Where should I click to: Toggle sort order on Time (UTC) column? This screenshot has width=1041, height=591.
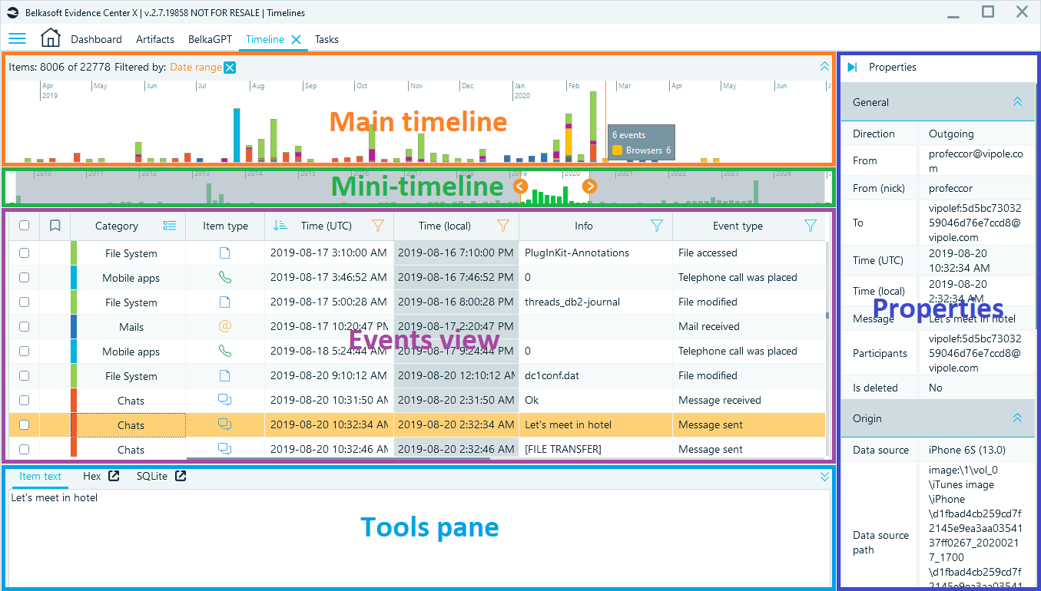pos(280,226)
